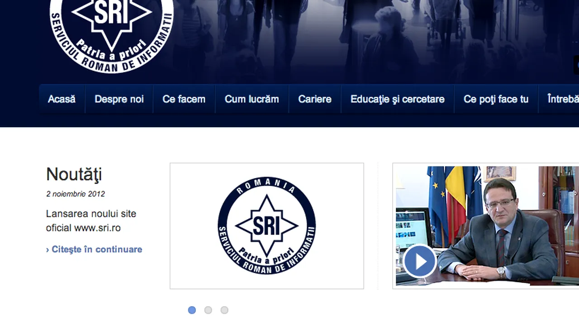Open the Cariere page
This screenshot has height=326, width=579.
(315, 99)
